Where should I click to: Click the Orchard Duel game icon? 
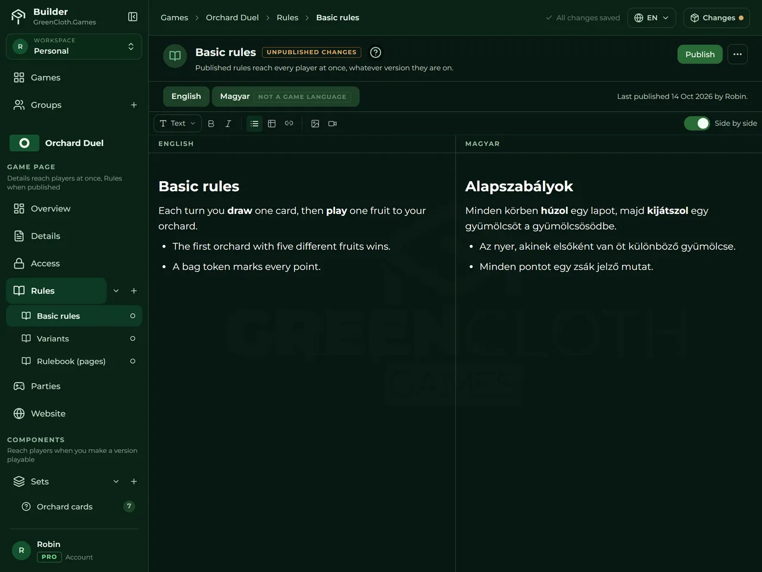coord(24,143)
